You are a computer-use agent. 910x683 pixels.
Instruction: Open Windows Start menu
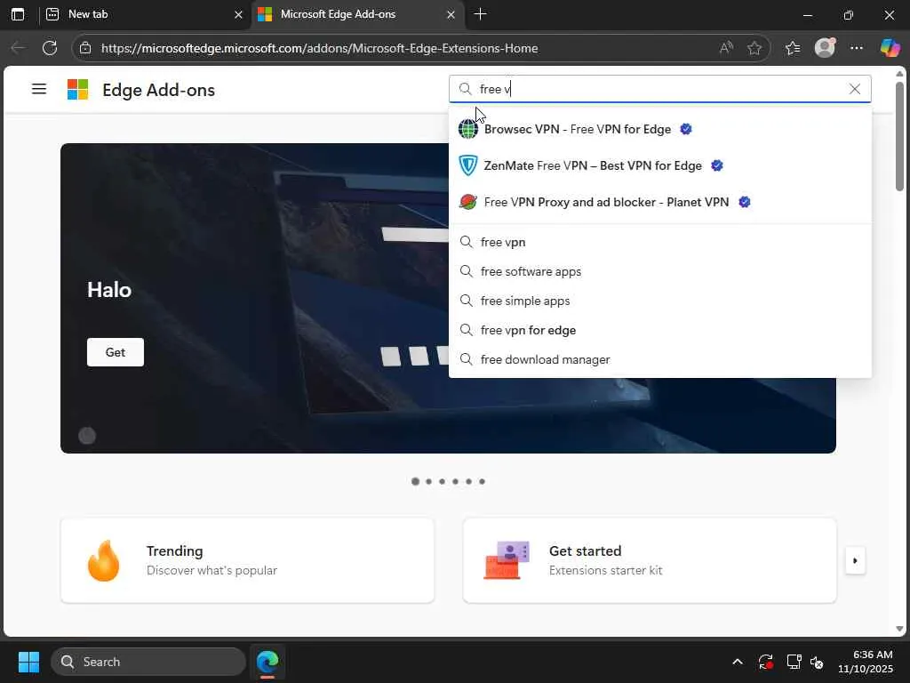28,662
